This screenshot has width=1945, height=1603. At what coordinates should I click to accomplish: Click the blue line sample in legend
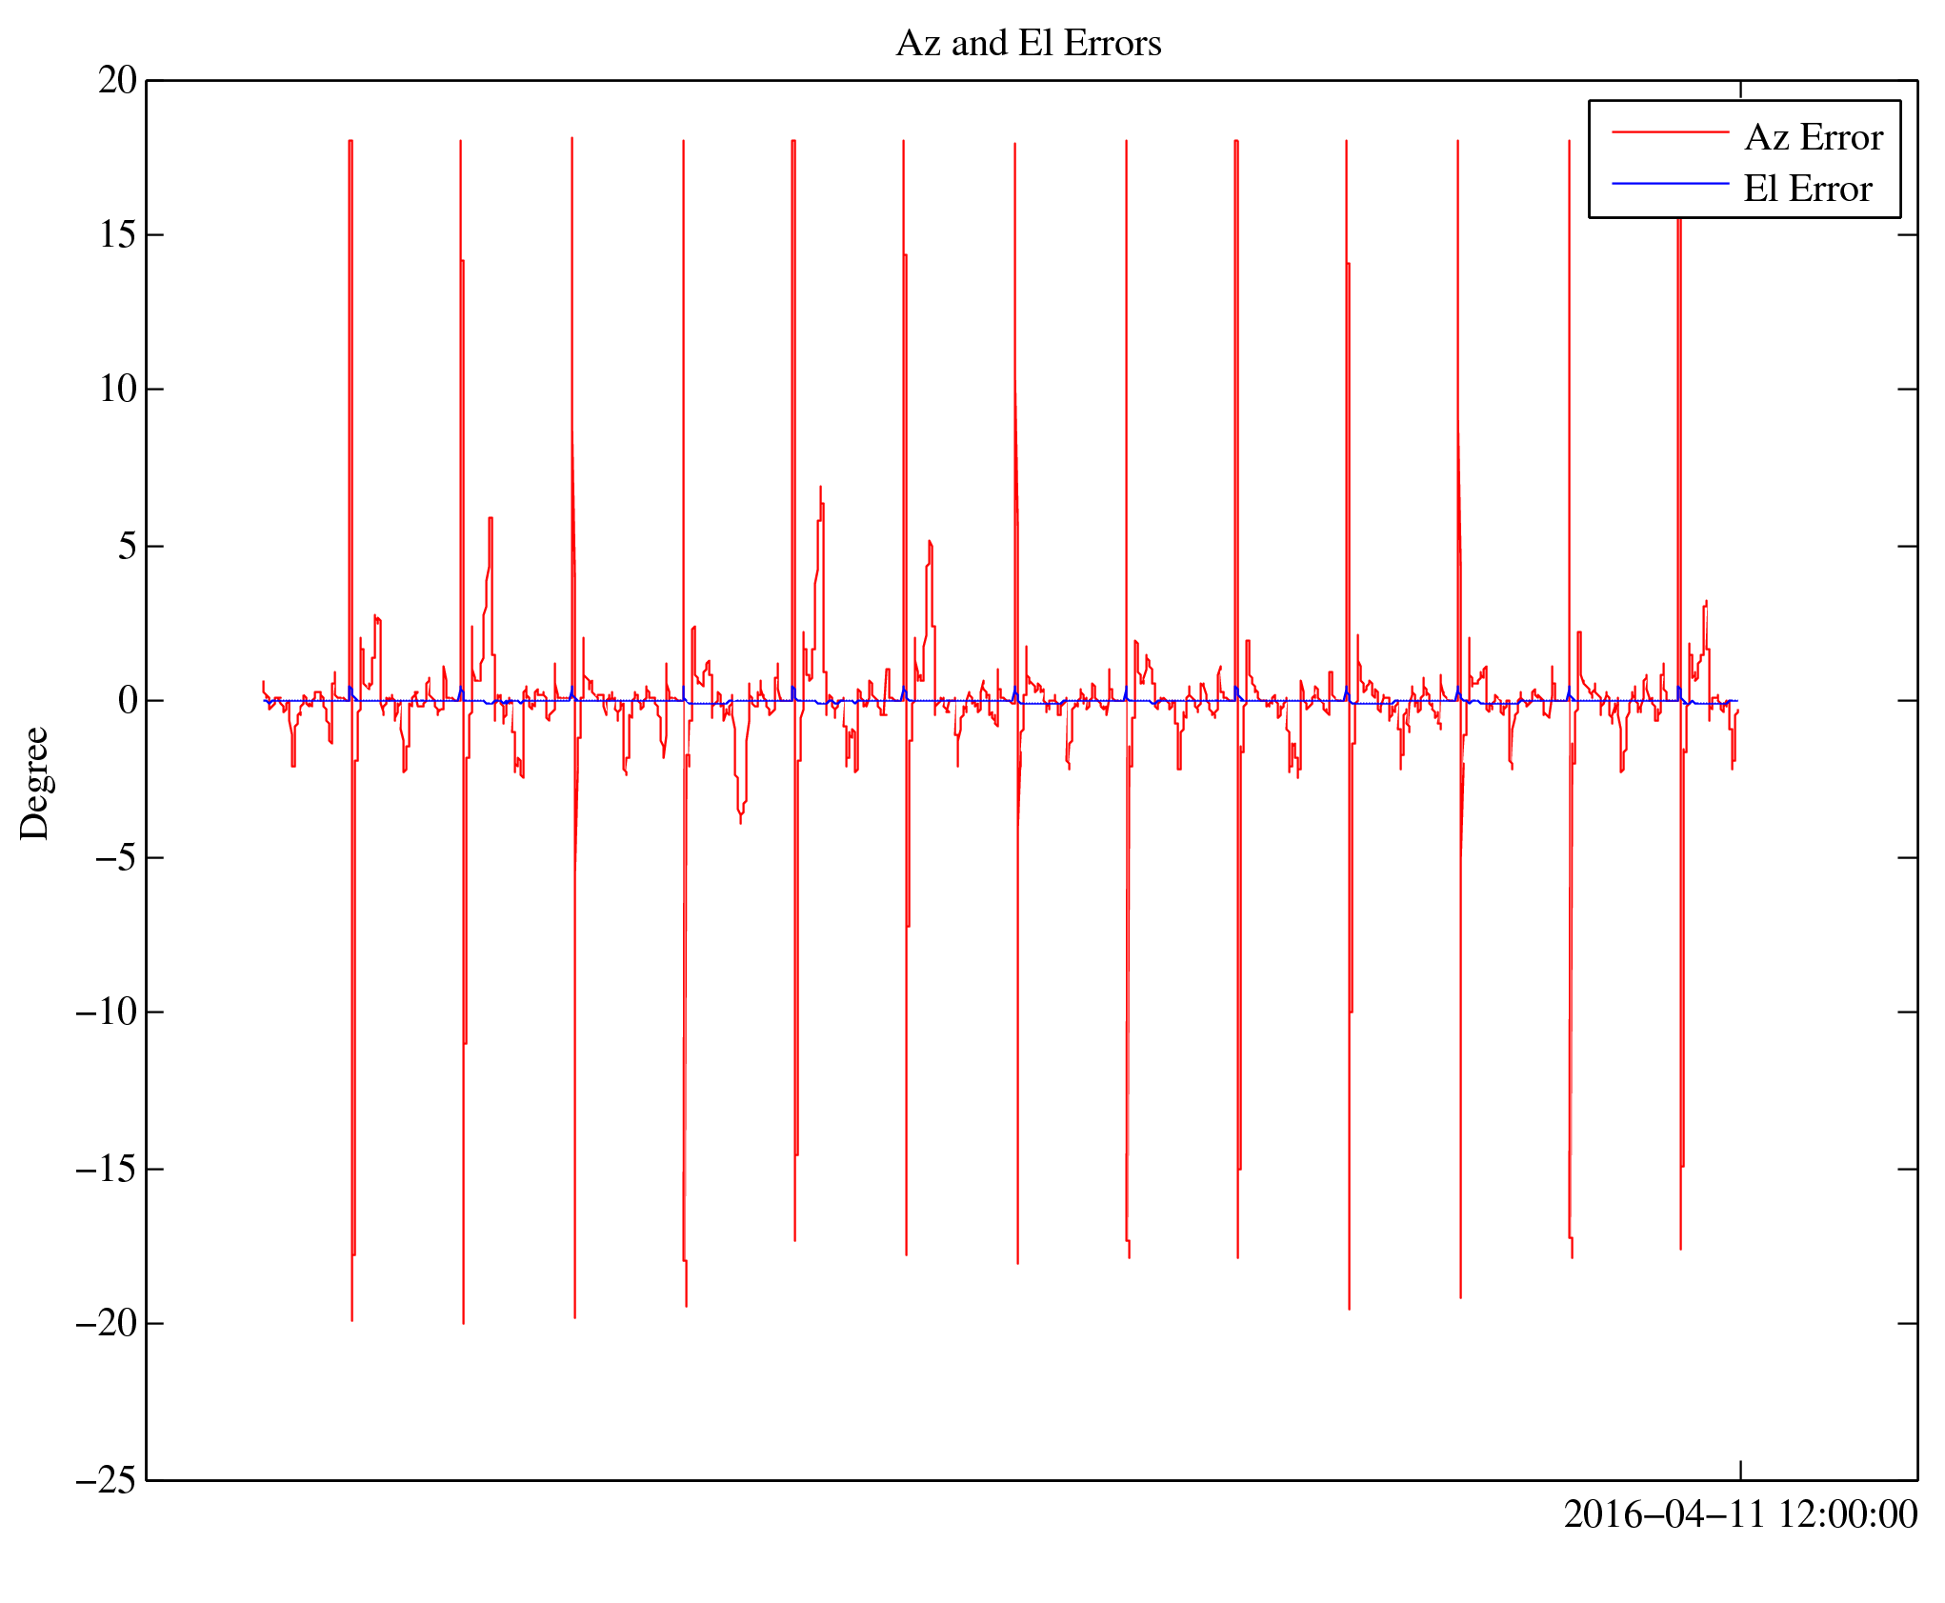[1669, 184]
